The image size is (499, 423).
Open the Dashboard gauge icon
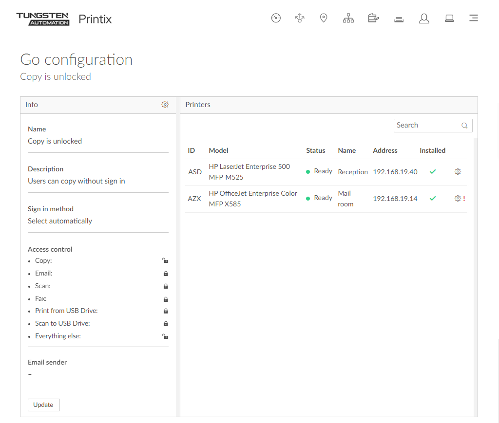(276, 18)
